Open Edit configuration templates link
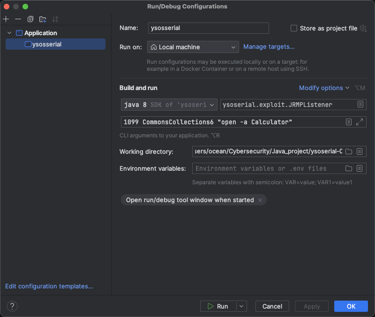The image size is (375, 317). pos(49,286)
